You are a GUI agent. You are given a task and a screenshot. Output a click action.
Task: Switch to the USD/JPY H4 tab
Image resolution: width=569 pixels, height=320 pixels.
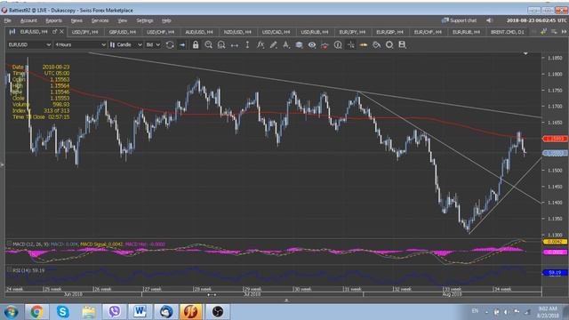85,32
